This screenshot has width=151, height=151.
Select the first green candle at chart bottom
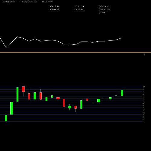pos(6,118)
